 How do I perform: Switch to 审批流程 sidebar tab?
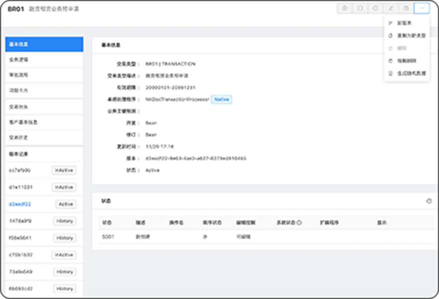(44, 75)
